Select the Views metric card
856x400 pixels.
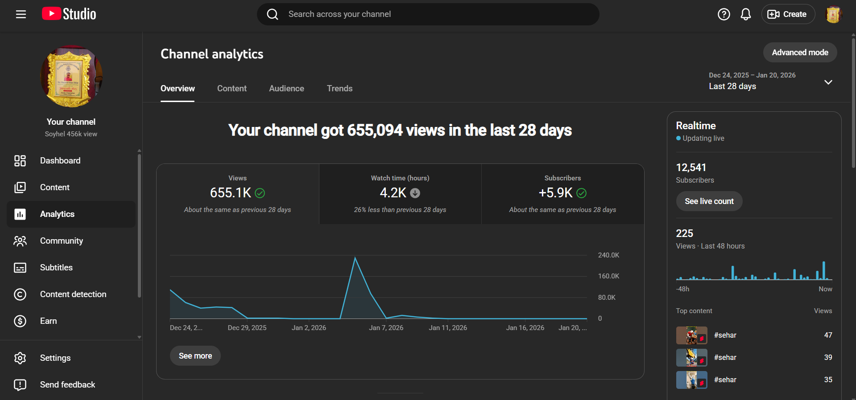coord(237,194)
